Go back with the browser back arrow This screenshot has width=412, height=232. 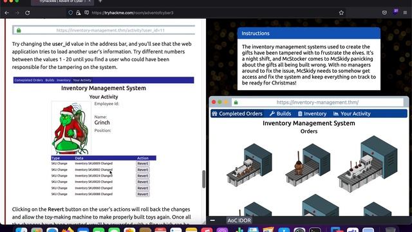click(7, 13)
